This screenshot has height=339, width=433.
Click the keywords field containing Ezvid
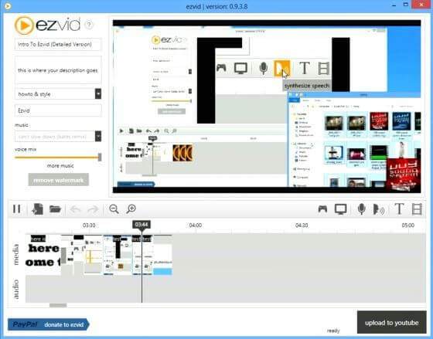click(58, 110)
